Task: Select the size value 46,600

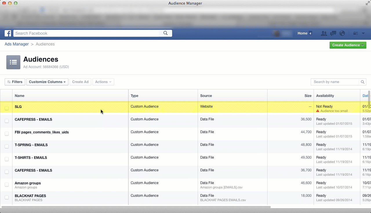Action: 306,183
